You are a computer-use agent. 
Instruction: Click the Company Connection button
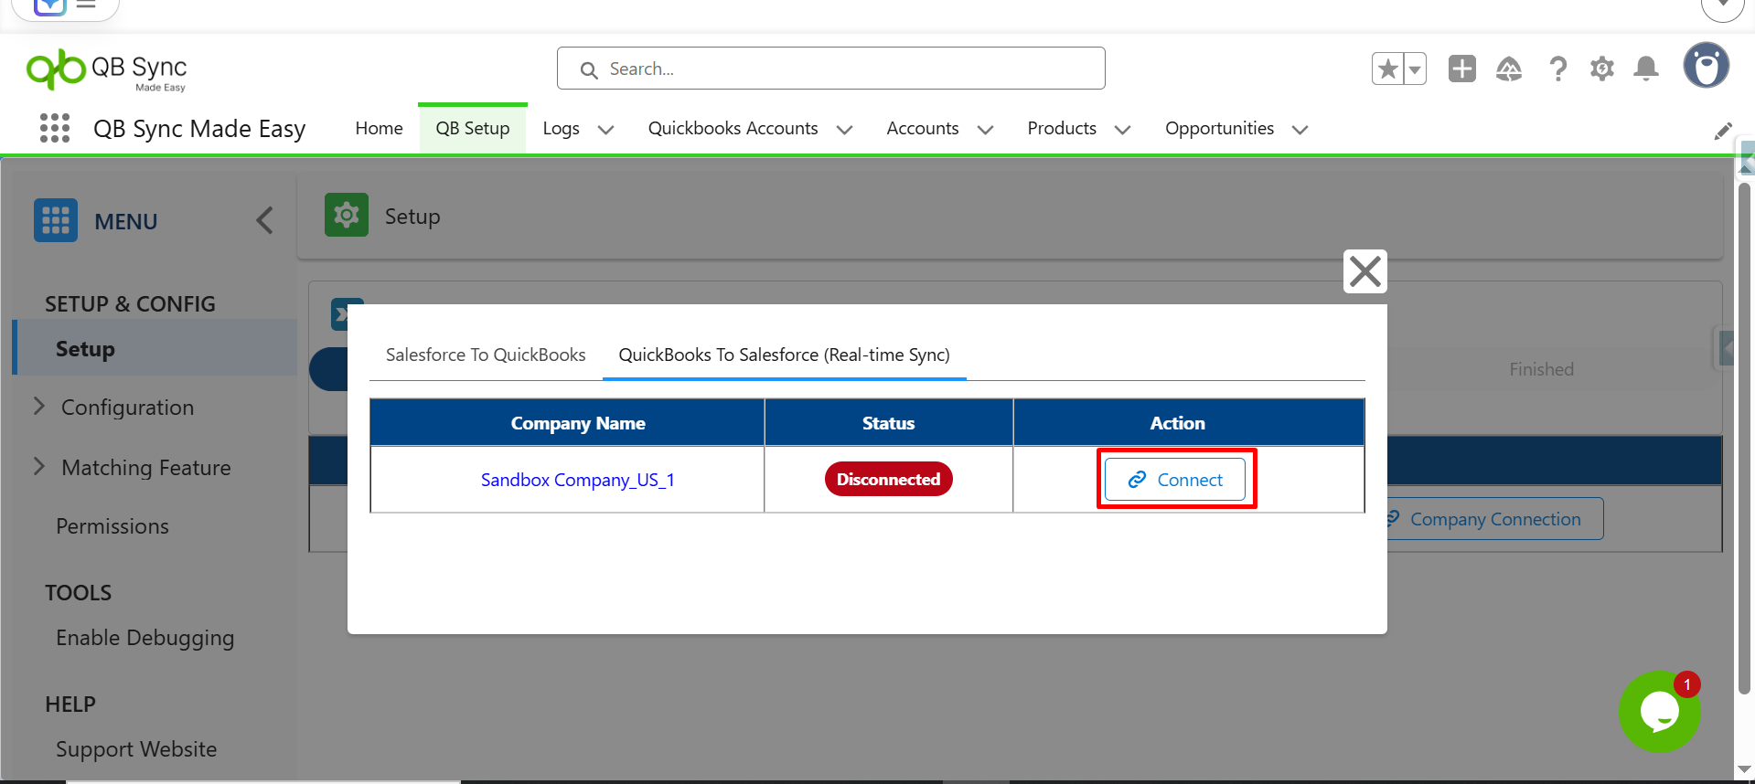click(1495, 519)
